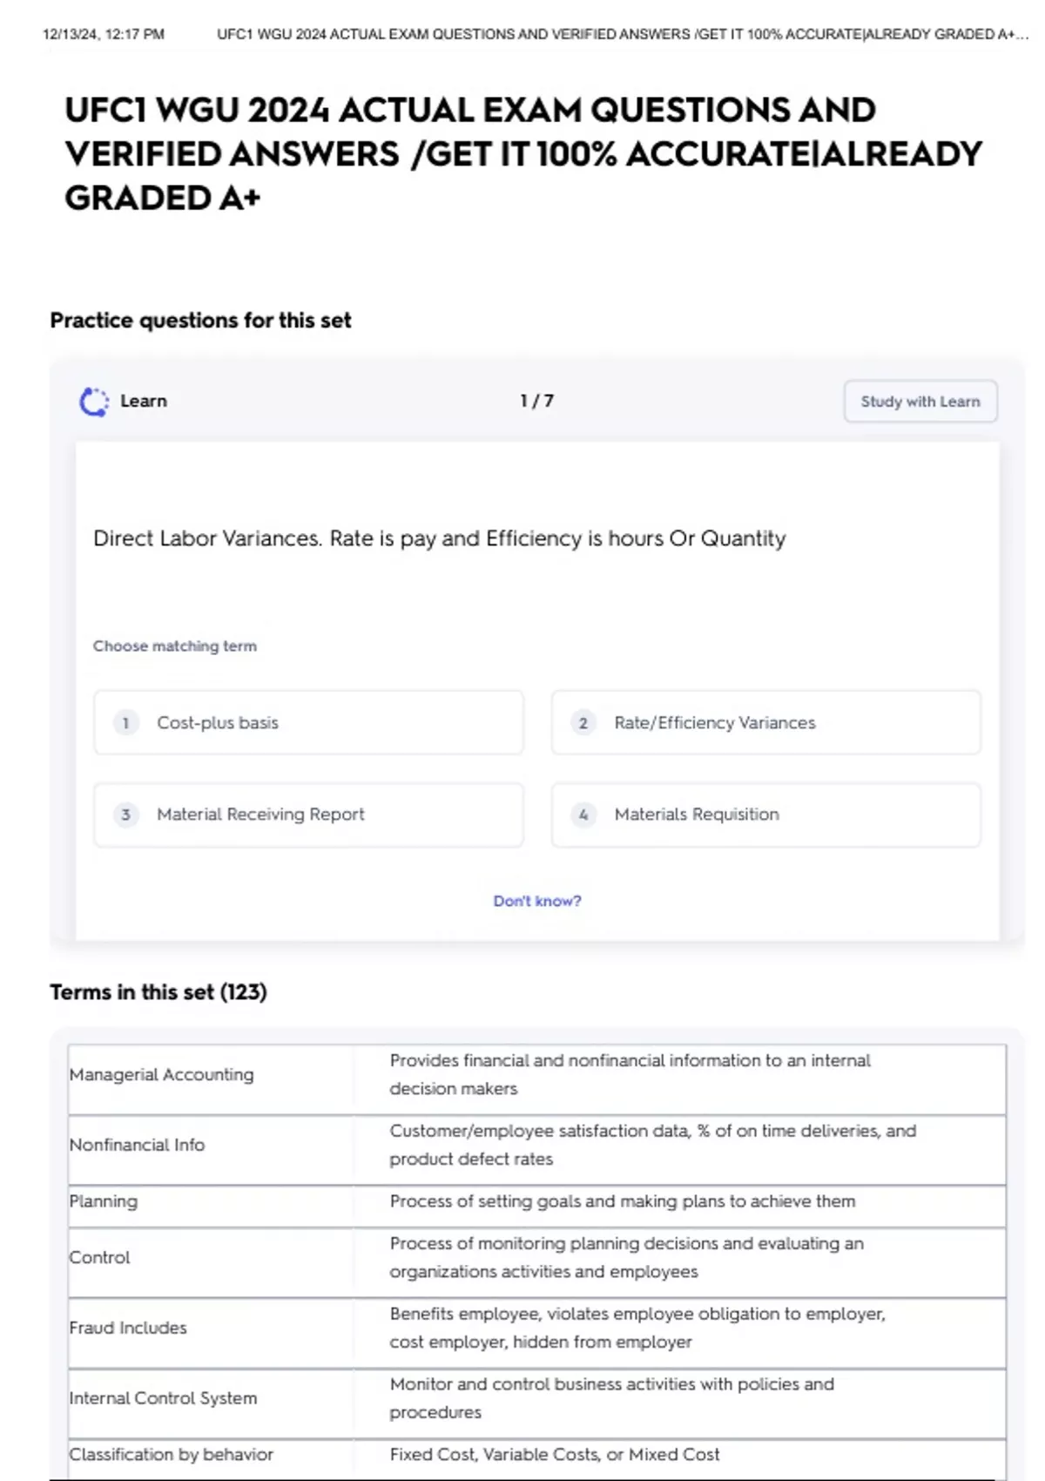Click the Internal Control System term
The image size is (1045, 1481).
(x=164, y=1398)
